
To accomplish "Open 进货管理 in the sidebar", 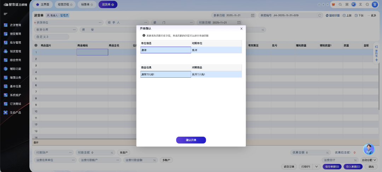I will point(15,25).
